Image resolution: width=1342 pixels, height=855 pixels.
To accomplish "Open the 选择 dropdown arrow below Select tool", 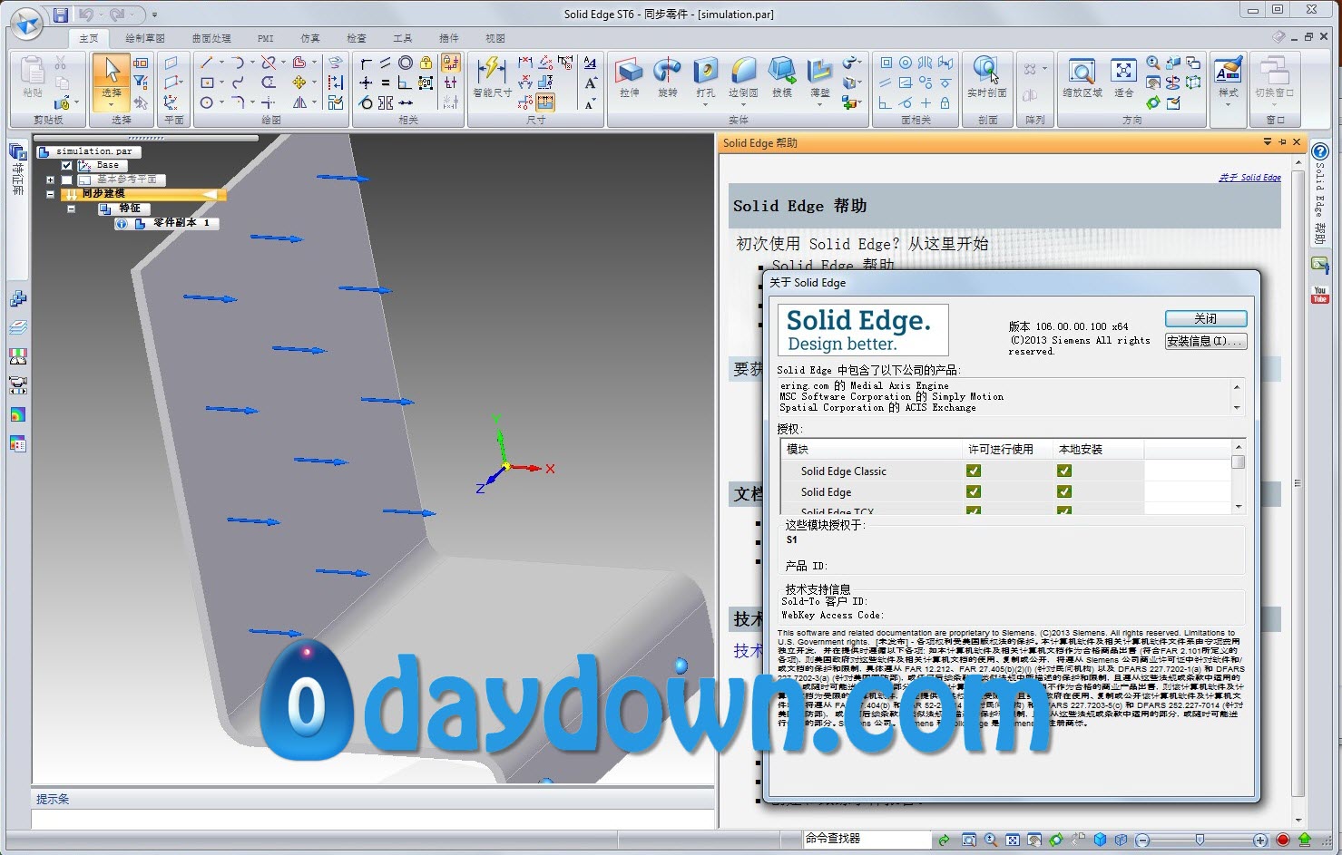I will [x=112, y=104].
